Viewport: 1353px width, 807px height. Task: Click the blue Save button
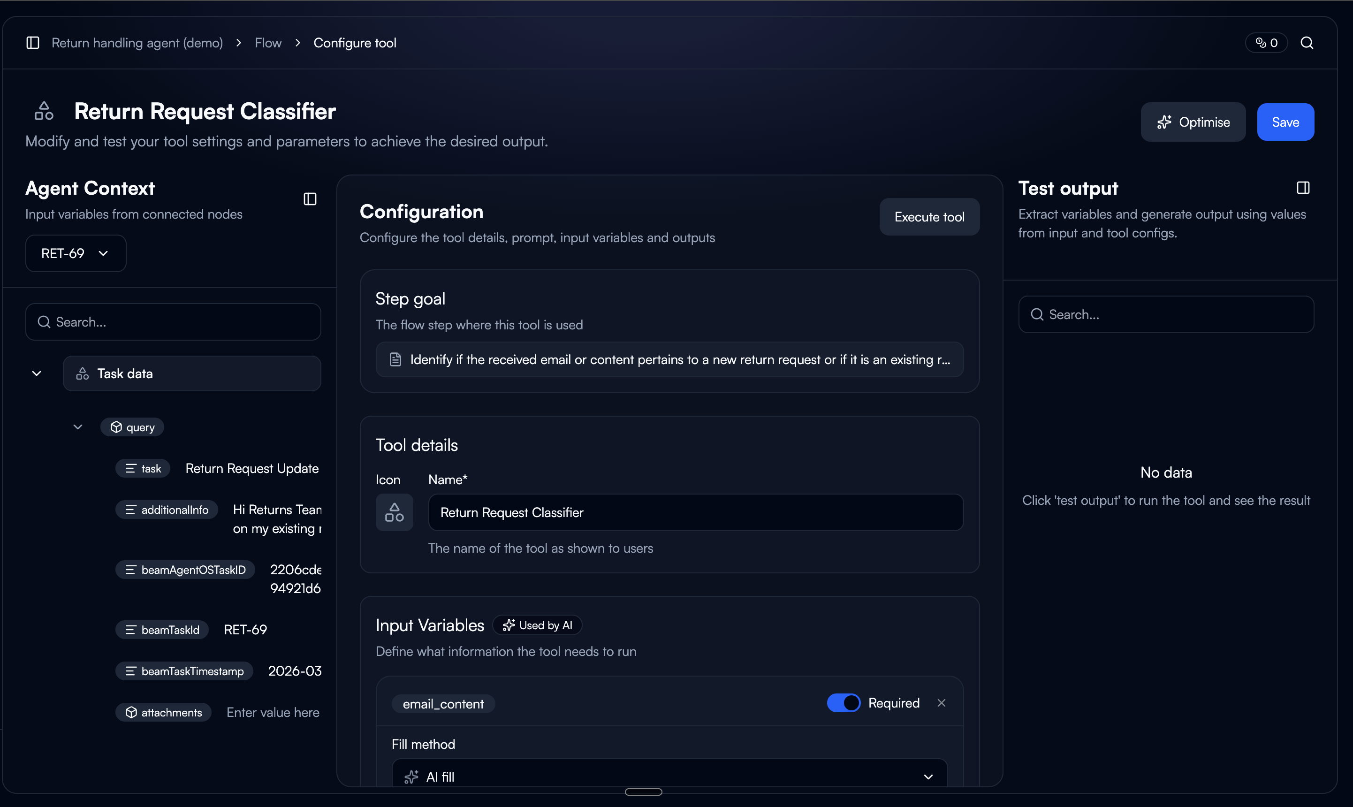pyautogui.click(x=1285, y=122)
